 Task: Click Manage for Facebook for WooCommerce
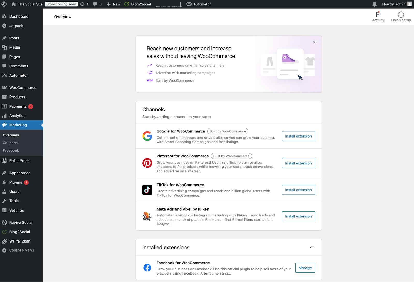pos(305,268)
